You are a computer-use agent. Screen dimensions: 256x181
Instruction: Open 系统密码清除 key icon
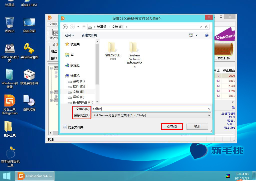tap(29, 51)
